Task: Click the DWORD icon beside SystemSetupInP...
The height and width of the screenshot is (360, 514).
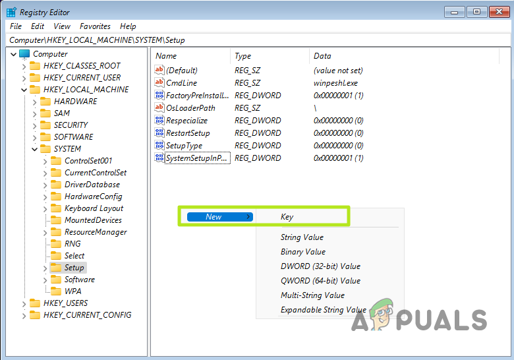Action: point(159,158)
